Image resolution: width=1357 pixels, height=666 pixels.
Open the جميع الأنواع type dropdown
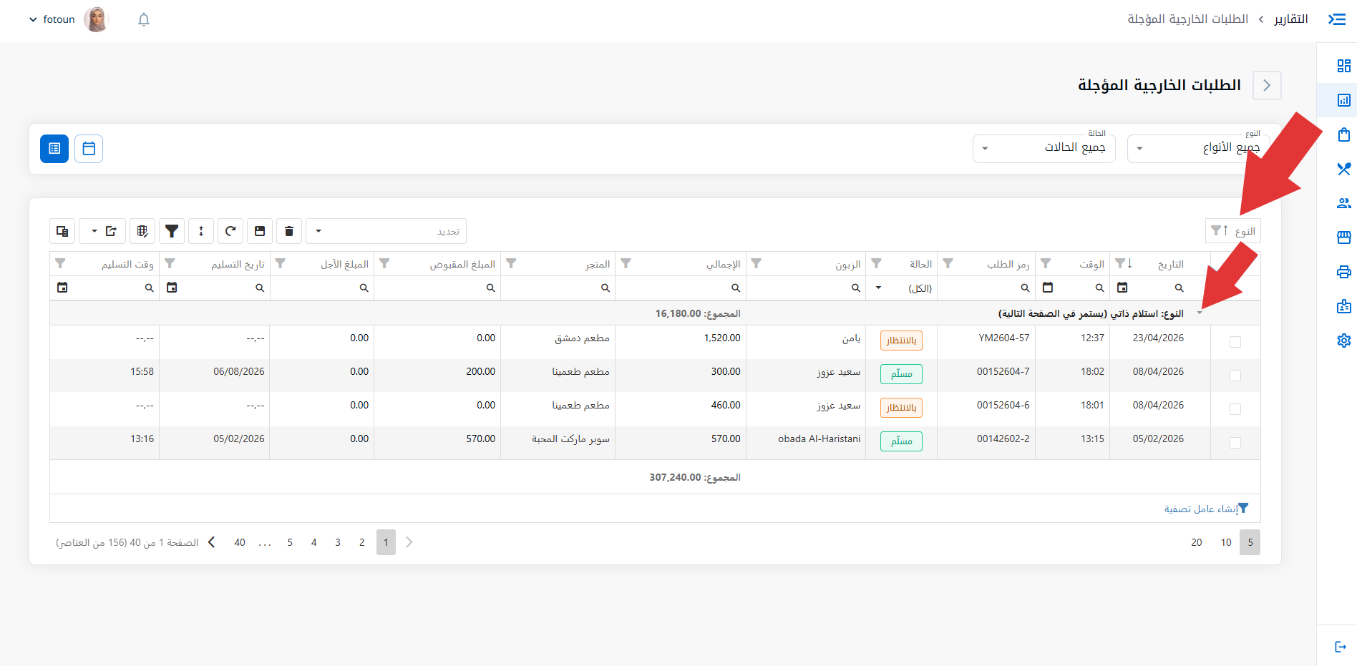pos(1199,148)
